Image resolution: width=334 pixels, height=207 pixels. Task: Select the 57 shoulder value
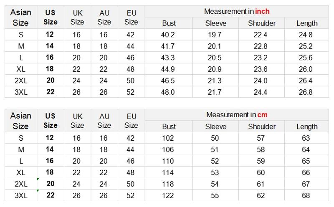click(261, 138)
